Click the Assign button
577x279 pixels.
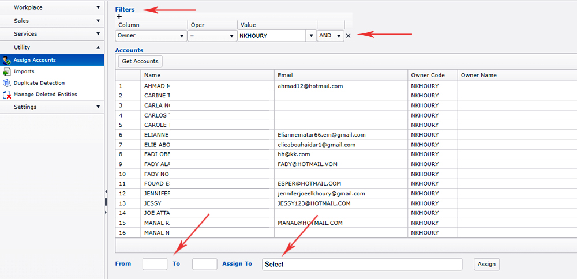coord(486,264)
